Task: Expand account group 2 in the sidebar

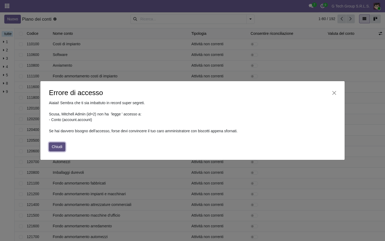Action: coord(5,50)
